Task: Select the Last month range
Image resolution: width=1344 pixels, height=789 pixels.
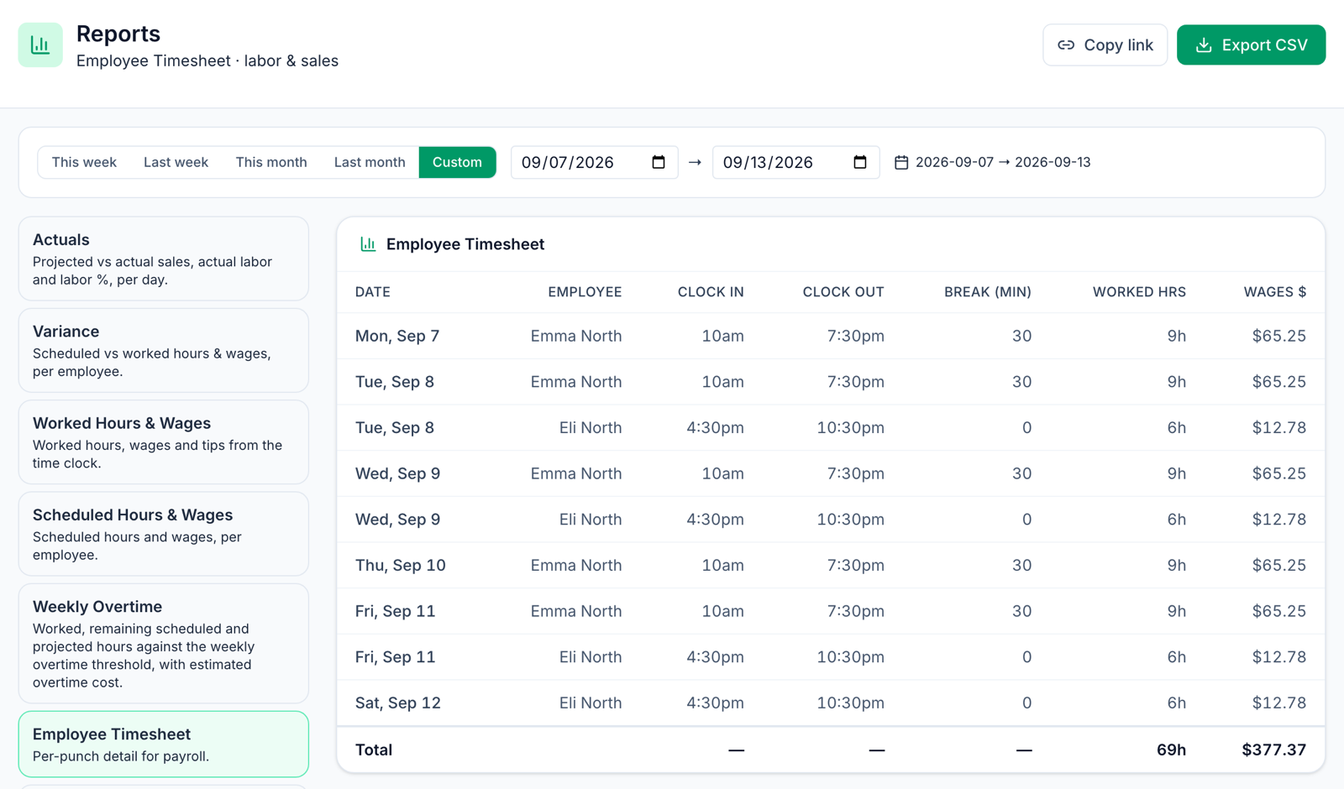Action: click(370, 162)
